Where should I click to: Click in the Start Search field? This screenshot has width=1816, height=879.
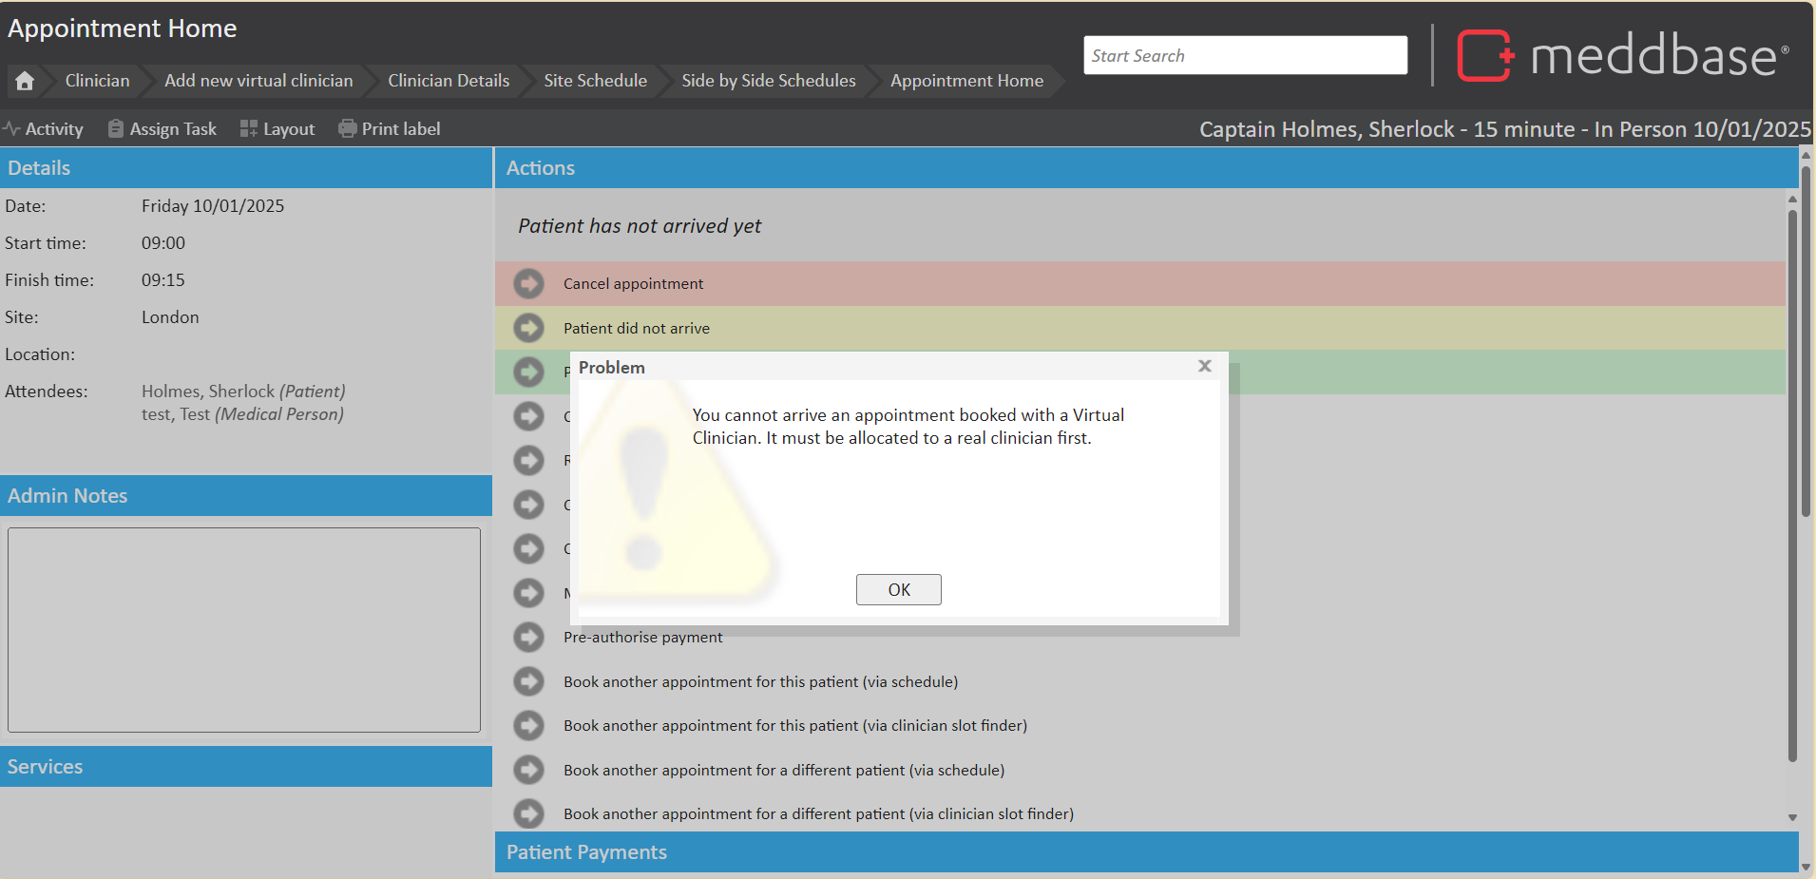coord(1244,55)
